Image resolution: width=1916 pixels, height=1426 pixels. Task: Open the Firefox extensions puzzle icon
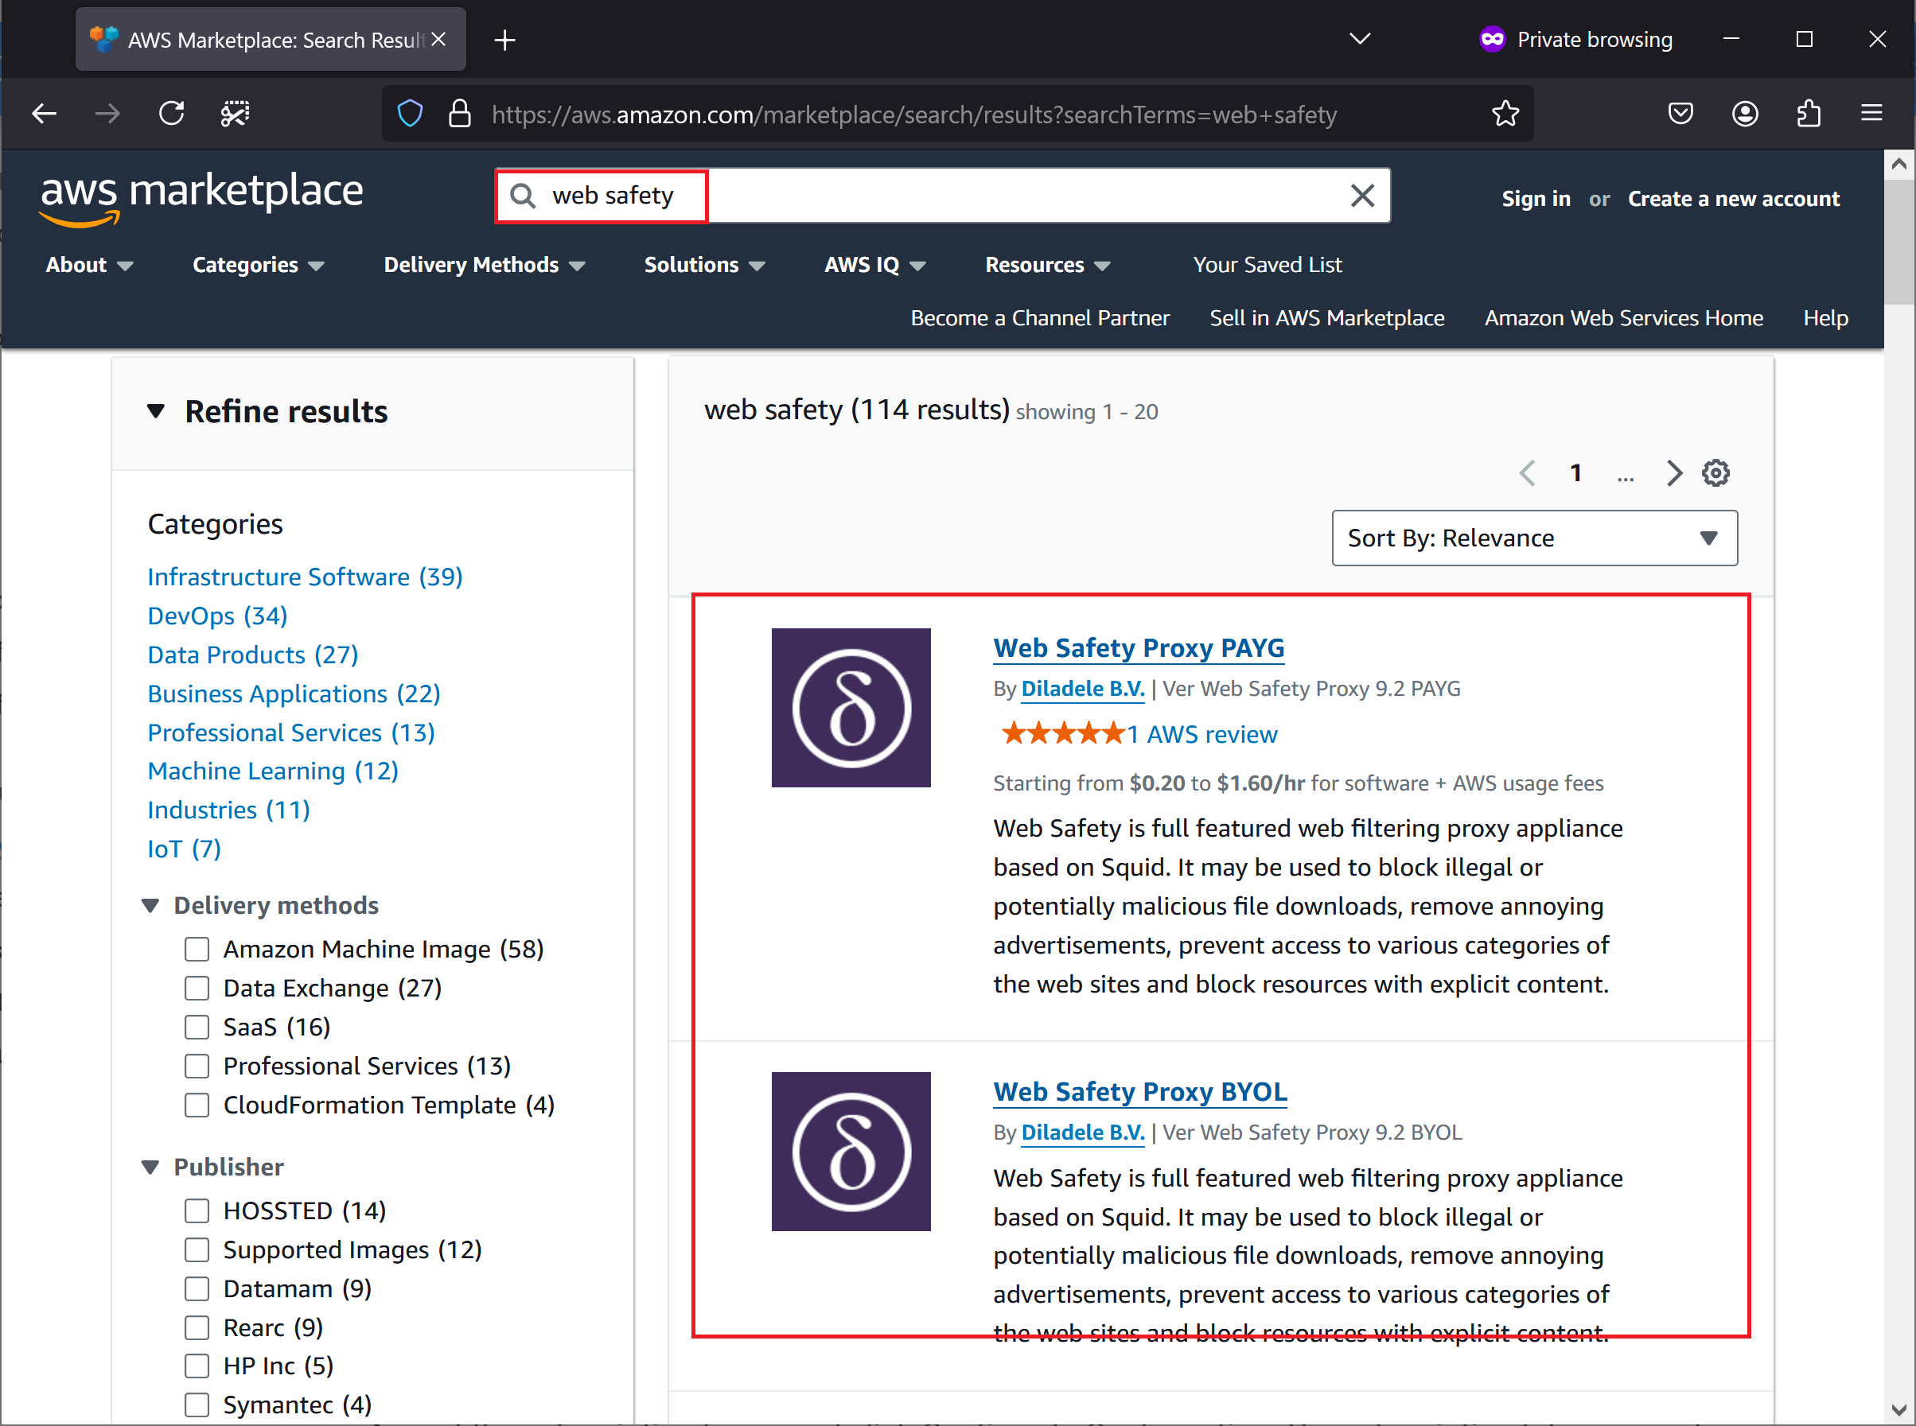pyautogui.click(x=1808, y=114)
